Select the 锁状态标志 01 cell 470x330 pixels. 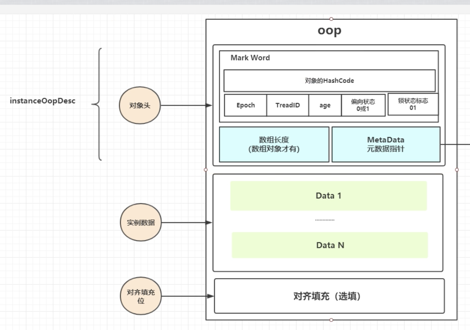click(x=413, y=104)
